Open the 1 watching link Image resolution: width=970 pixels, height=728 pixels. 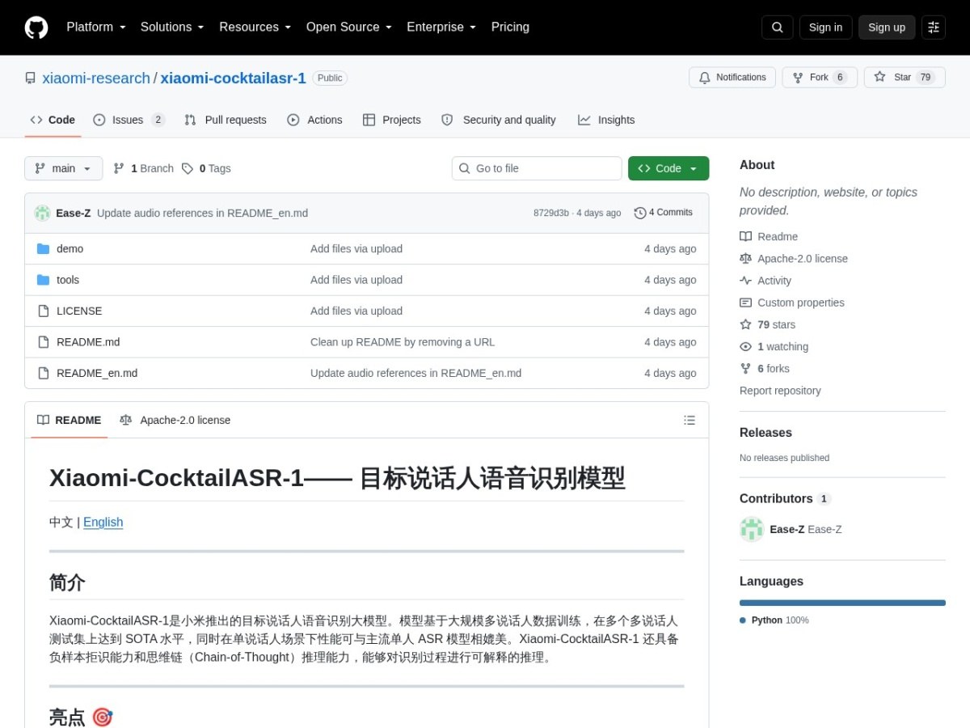[x=774, y=346]
